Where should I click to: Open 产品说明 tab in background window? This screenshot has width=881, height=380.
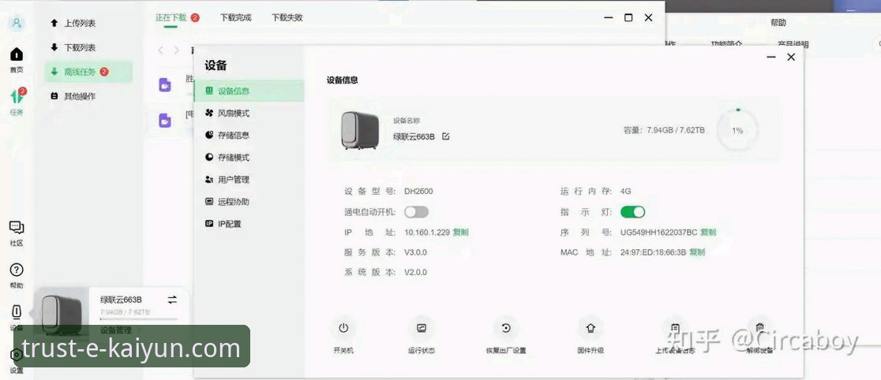point(793,43)
